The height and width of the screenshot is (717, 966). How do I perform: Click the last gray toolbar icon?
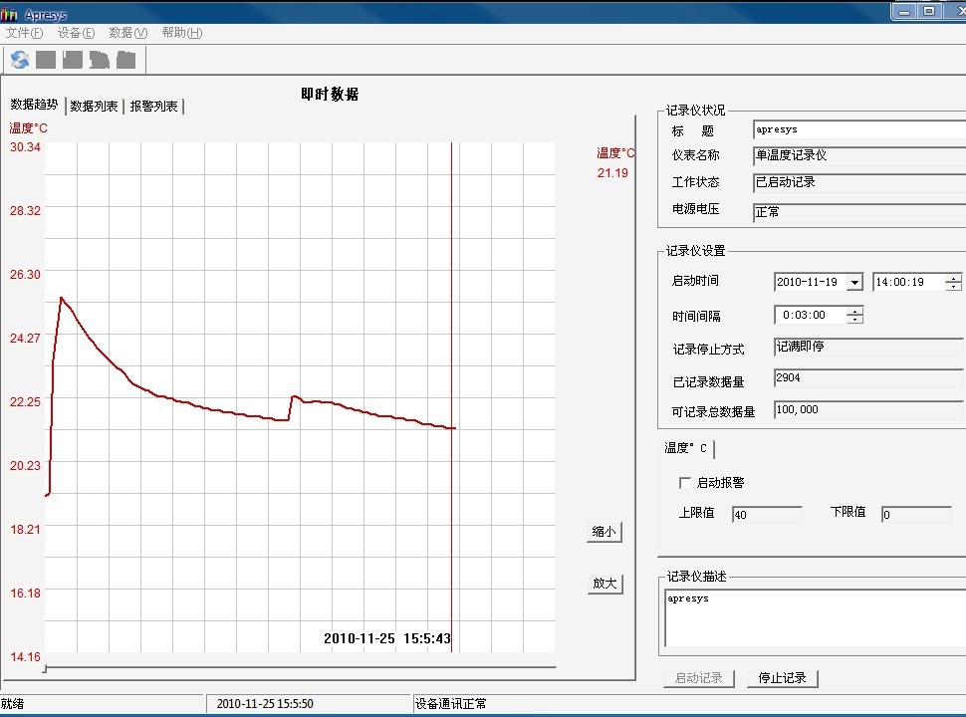coord(125,60)
